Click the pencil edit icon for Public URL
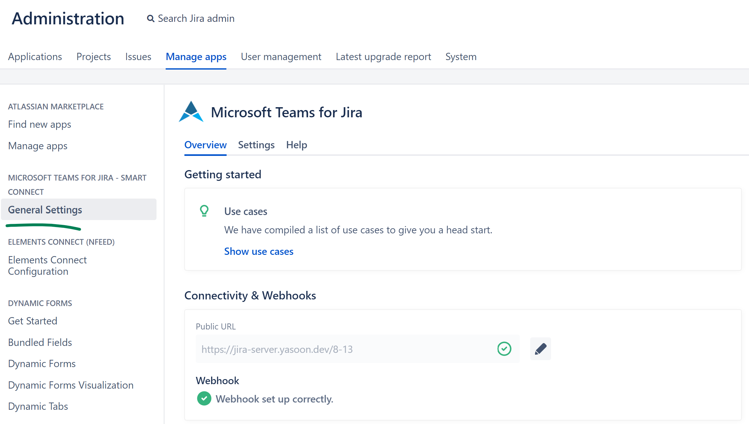The width and height of the screenshot is (749, 424). [540, 349]
